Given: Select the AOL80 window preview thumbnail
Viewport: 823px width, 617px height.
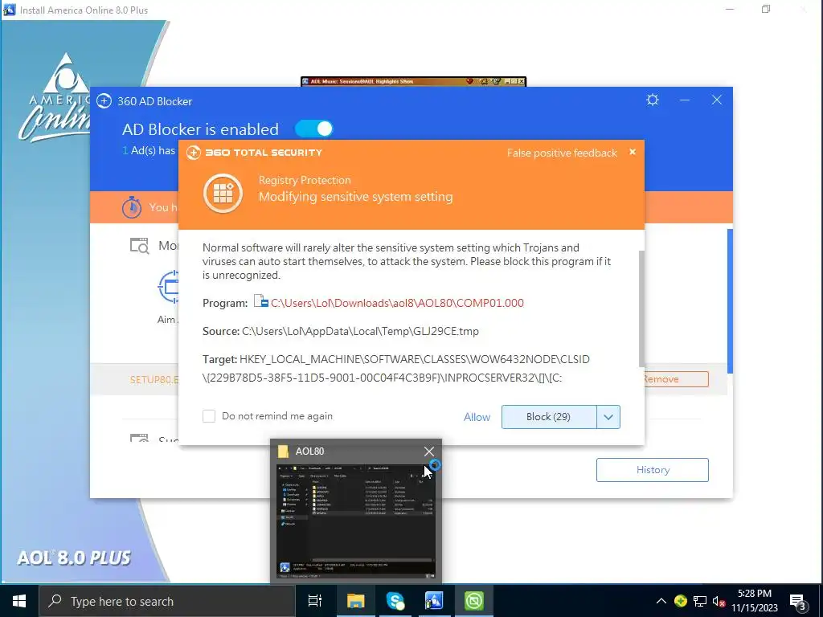Looking at the screenshot, I should point(356,521).
